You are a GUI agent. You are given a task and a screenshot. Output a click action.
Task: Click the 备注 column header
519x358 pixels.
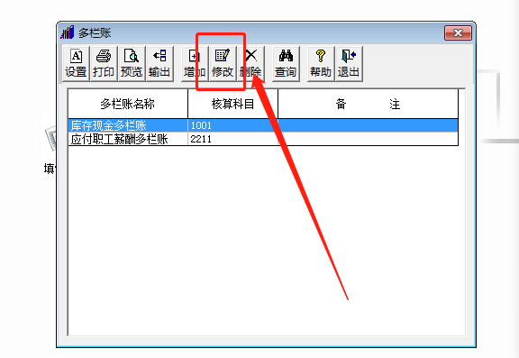[368, 104]
